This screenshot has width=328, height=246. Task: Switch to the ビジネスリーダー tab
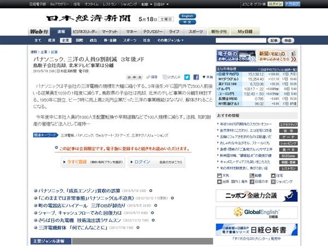(x=85, y=32)
